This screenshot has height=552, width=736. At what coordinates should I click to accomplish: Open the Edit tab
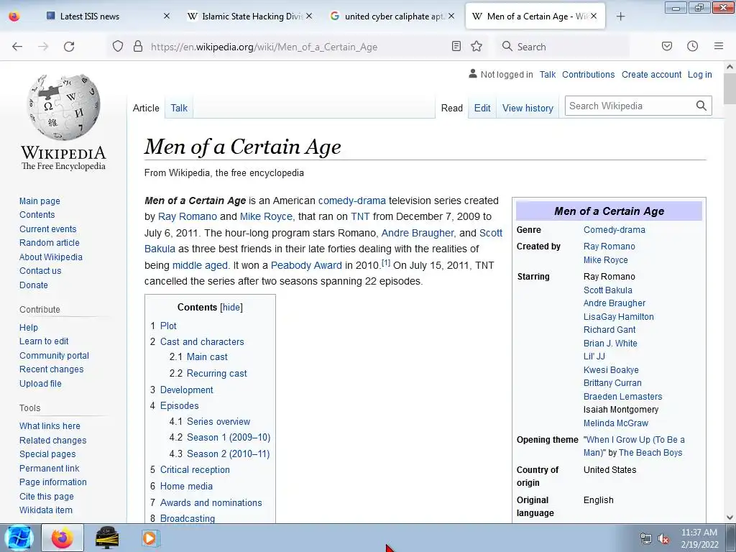pos(482,108)
